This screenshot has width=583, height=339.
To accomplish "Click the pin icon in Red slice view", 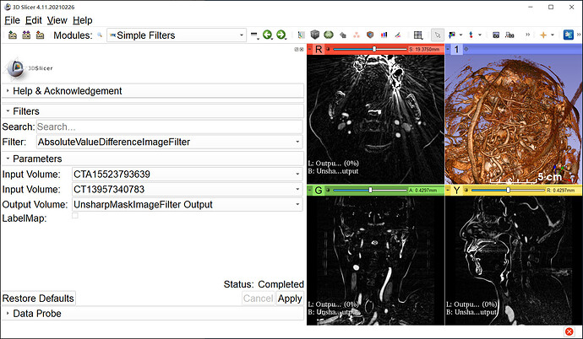I will [x=310, y=50].
